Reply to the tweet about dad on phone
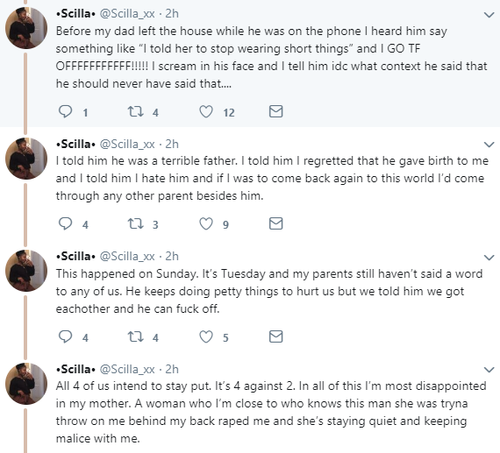This screenshot has height=453, width=500. (x=66, y=111)
